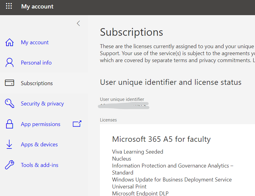Click 'Universal Print' license entry

pos(129,187)
